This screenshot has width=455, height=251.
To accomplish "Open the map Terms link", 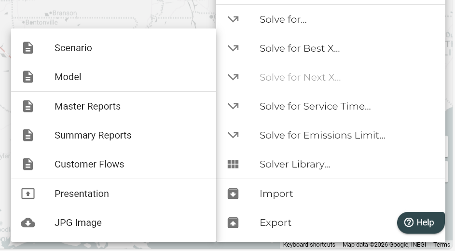I will pyautogui.click(x=441, y=245).
